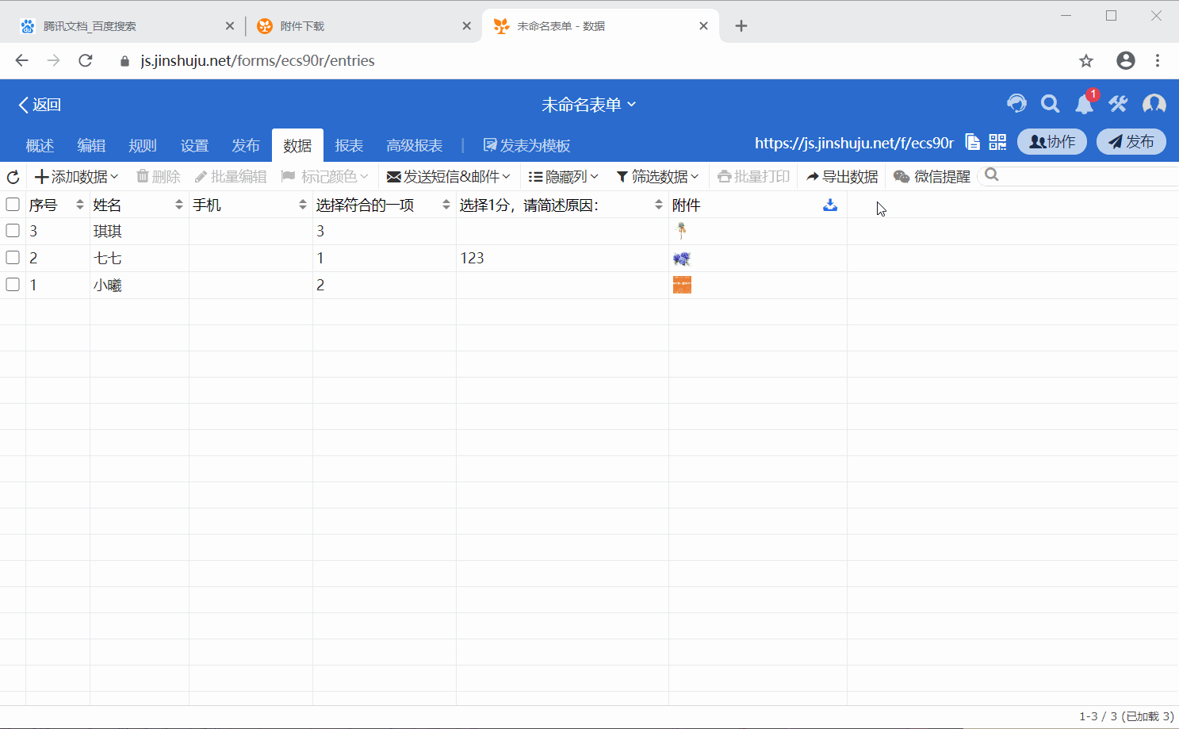1179x729 pixels.
Task: Open the 发送短信&邮件 dropdown
Action: [449, 177]
